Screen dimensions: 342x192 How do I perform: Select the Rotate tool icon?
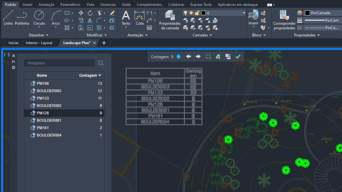90,13
